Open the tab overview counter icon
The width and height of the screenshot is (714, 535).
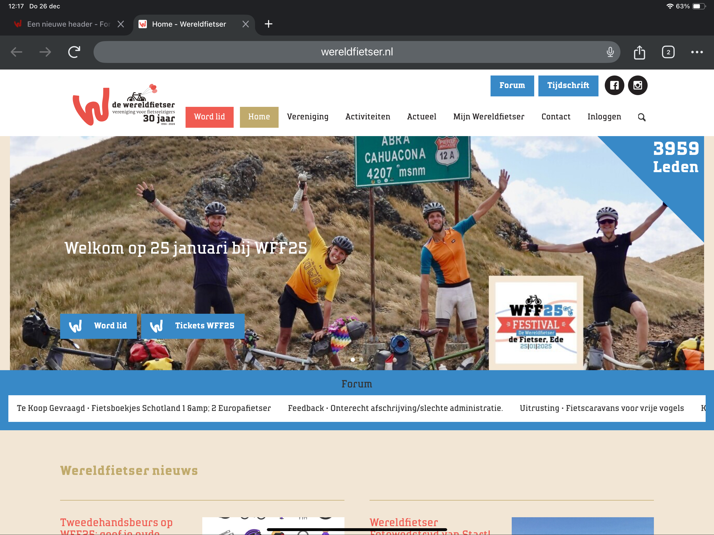click(668, 52)
